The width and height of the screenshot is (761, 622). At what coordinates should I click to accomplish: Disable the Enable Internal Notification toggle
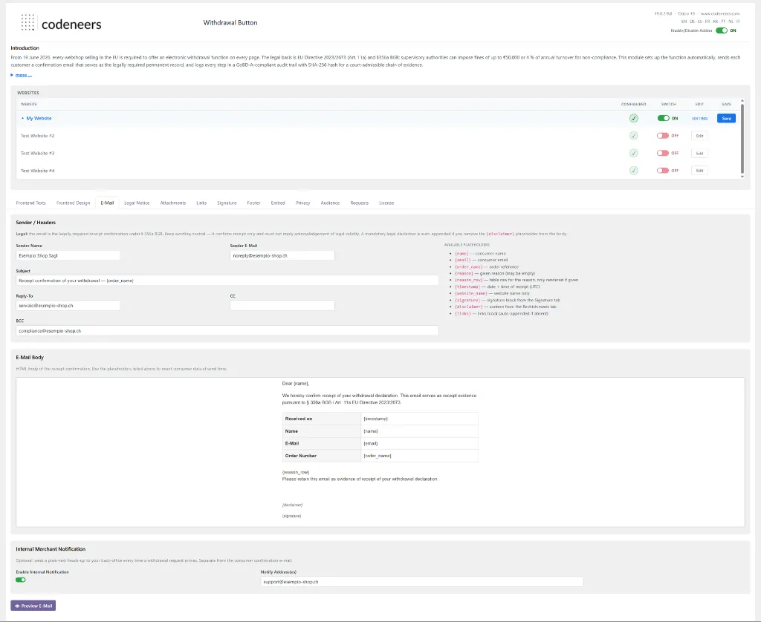(x=20, y=580)
